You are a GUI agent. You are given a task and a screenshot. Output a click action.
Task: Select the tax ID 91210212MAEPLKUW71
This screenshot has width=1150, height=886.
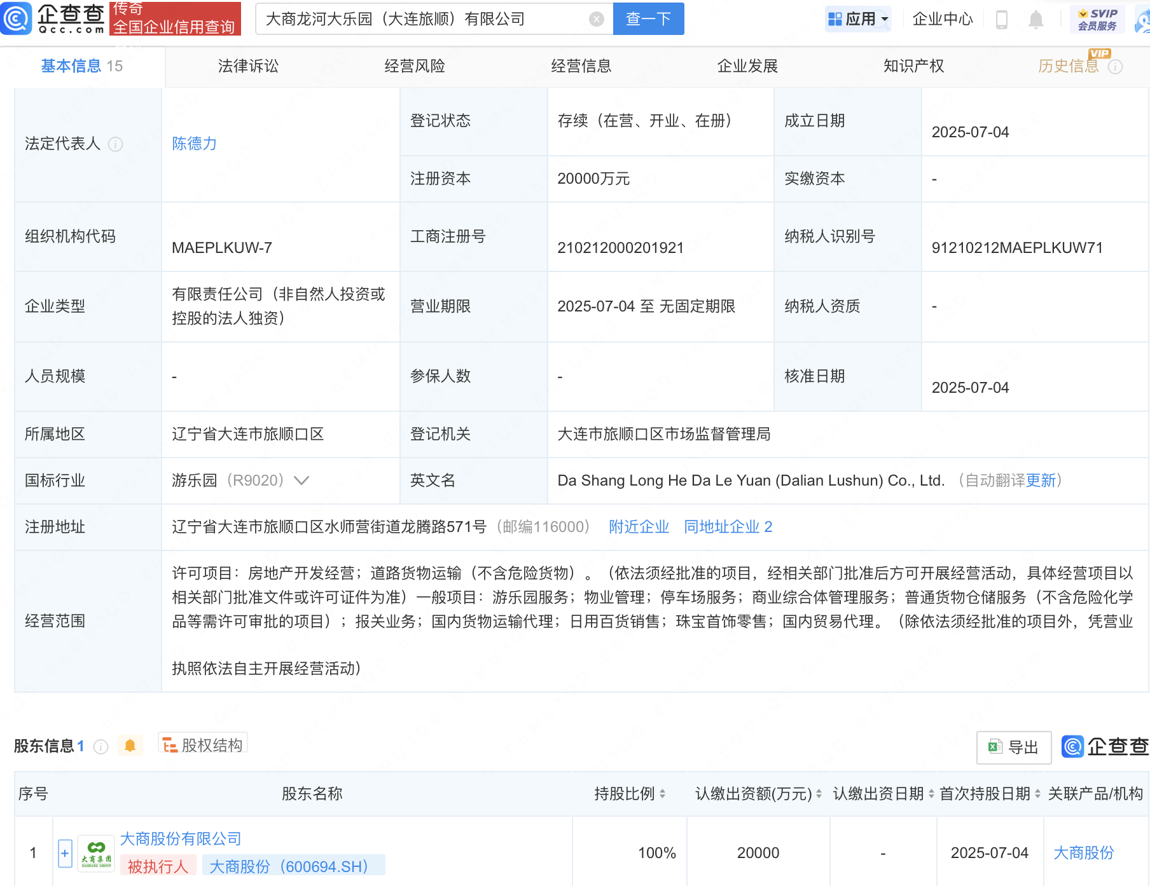tap(1017, 248)
